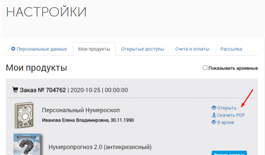The width and height of the screenshot is (265, 155).
Task: Click the crossed-eye icon beside В архив
Action: [214, 122]
